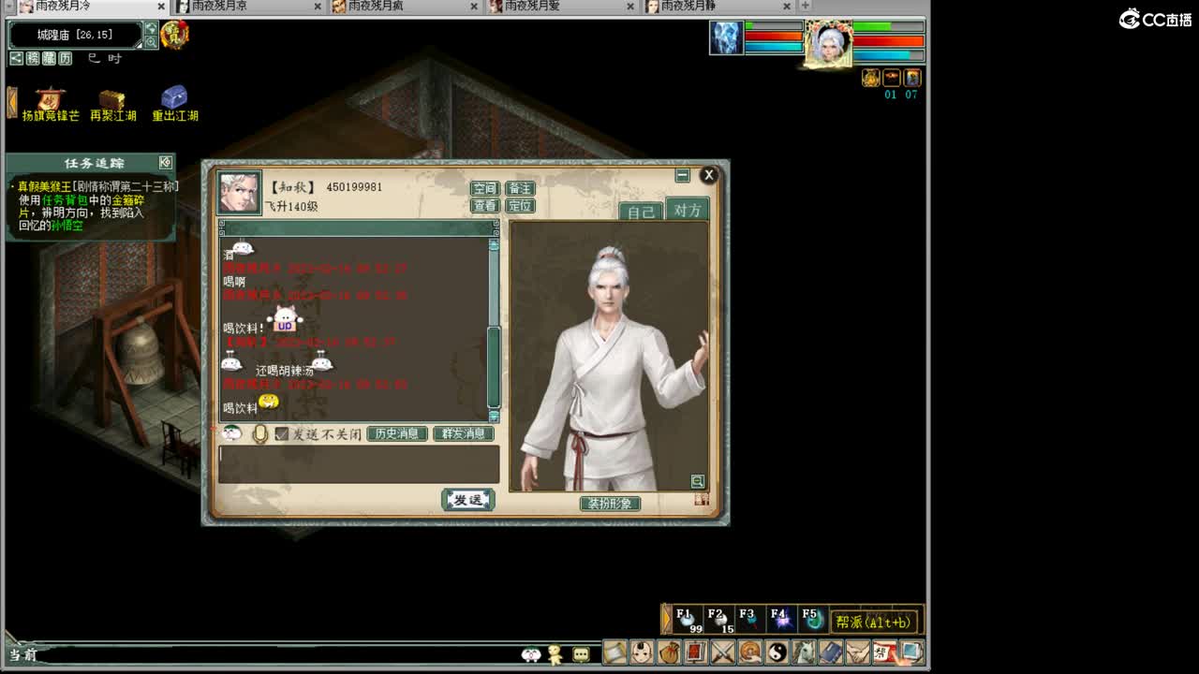Open the 历 calendar icon
This screenshot has width=1199, height=674.
(66, 58)
